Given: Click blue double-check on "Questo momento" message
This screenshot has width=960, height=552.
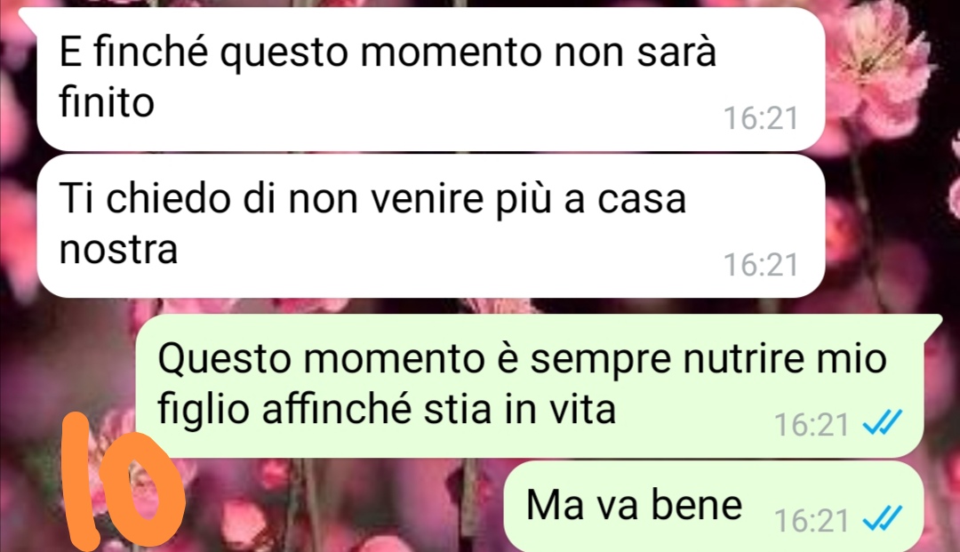Looking at the screenshot, I should (883, 422).
